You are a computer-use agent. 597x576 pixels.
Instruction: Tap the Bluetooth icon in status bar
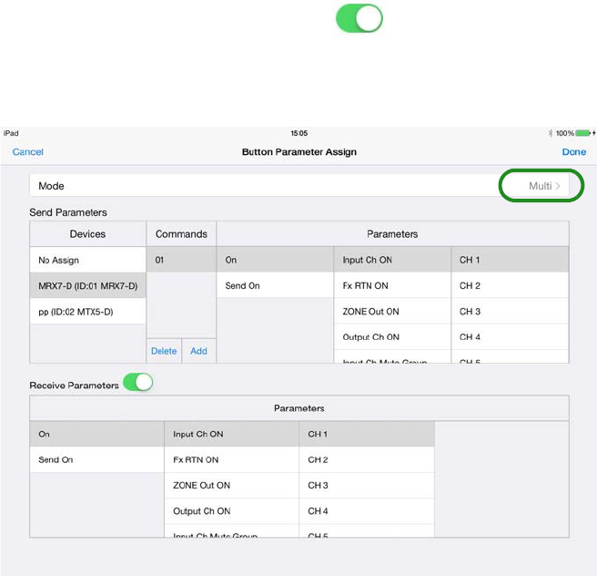click(550, 133)
